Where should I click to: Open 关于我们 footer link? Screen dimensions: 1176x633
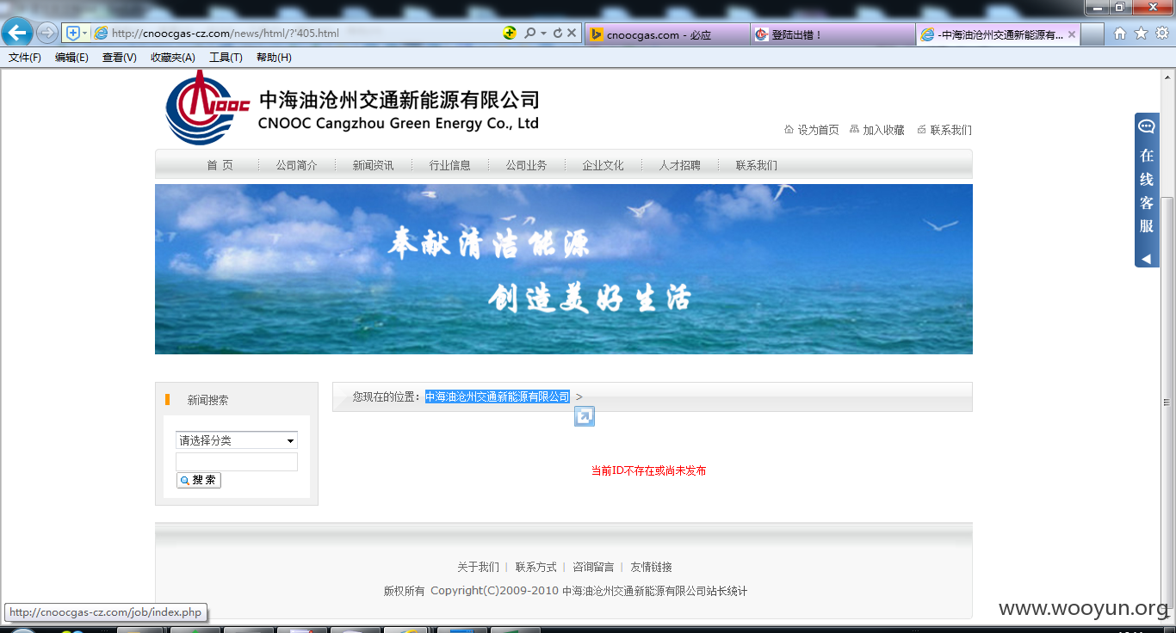(478, 567)
